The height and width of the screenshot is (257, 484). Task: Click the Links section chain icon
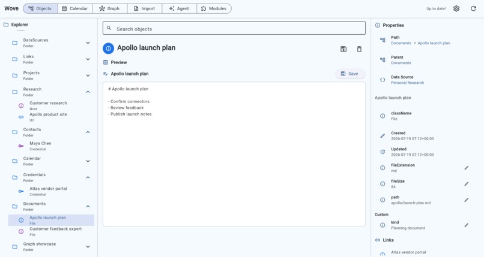(x=378, y=240)
